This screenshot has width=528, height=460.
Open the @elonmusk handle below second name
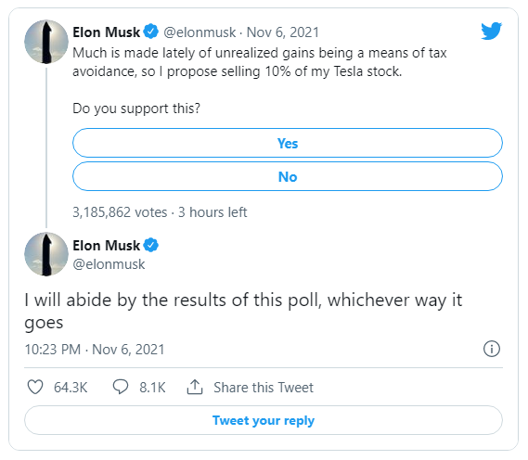(109, 264)
